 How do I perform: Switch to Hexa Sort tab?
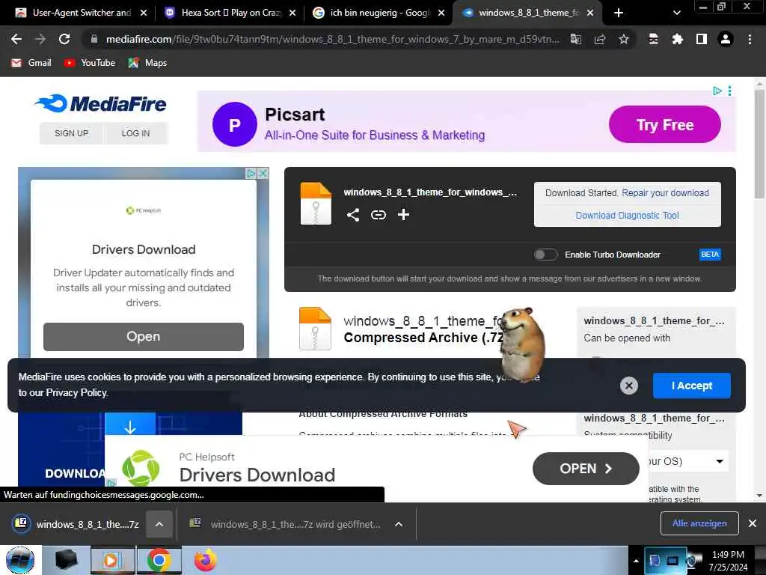point(230,13)
